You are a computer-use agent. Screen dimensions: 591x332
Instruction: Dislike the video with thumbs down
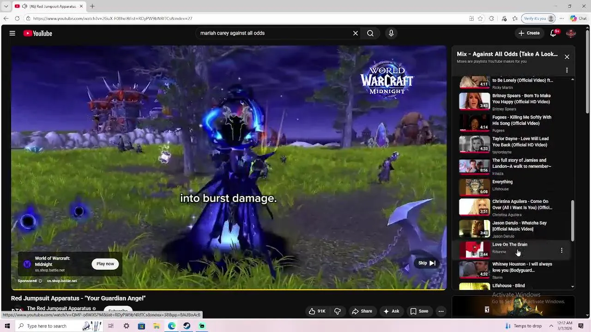coord(338,311)
